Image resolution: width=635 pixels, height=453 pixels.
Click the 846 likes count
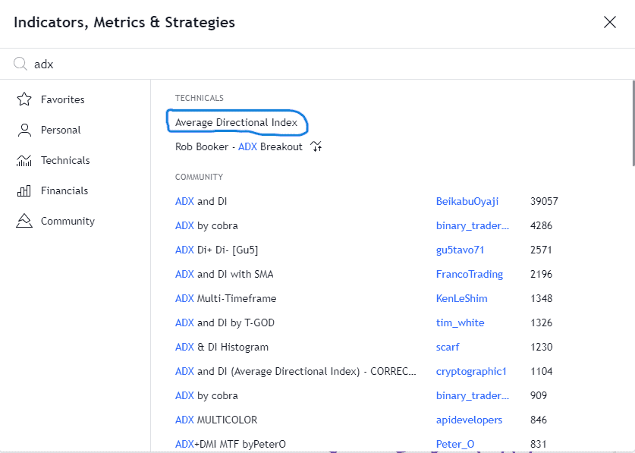click(539, 420)
